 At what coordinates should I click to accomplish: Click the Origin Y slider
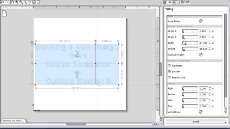point(190,37)
